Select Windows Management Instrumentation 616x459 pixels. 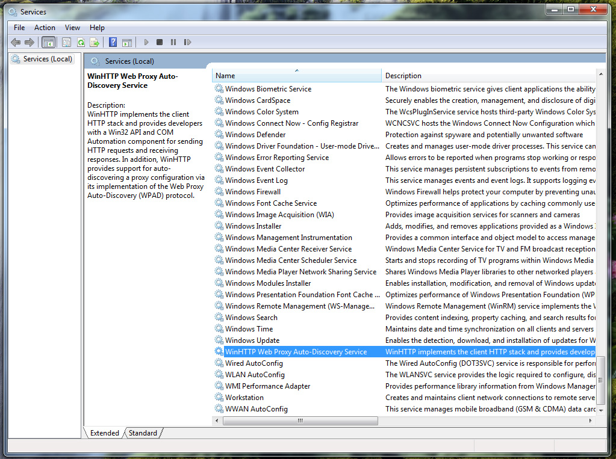[x=404, y=237]
